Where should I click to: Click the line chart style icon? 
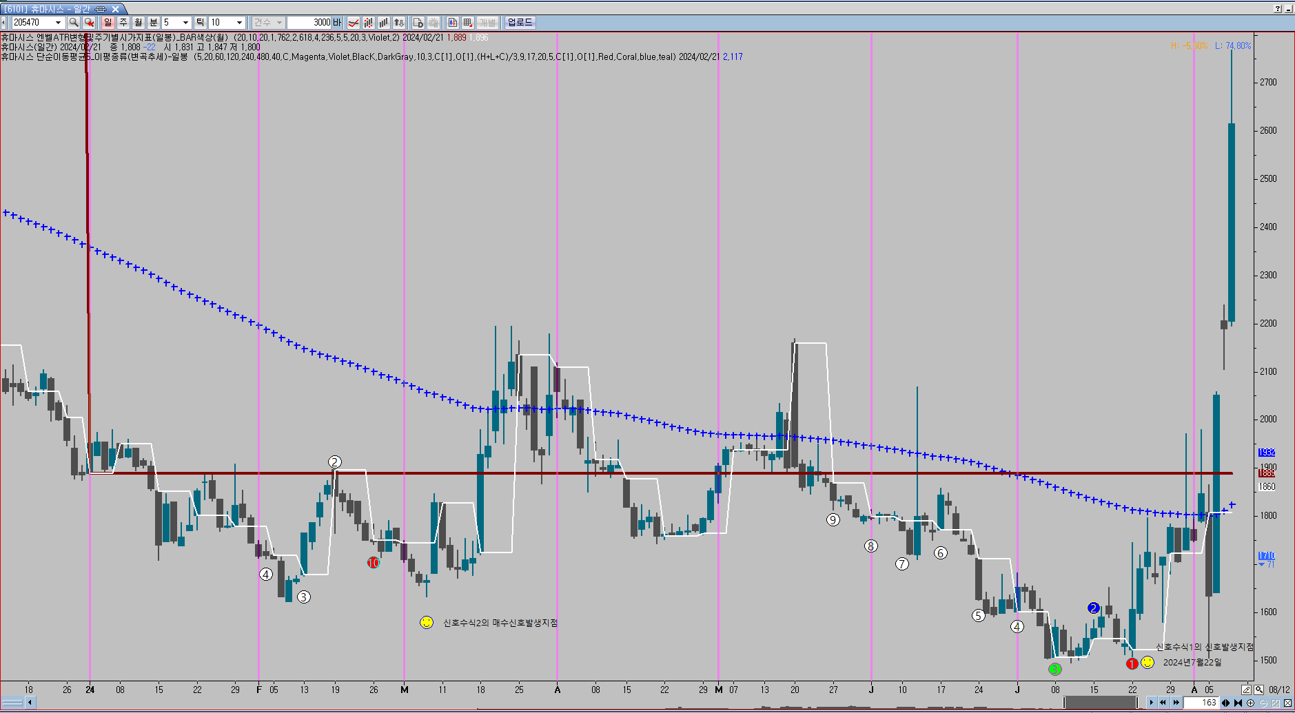354,23
